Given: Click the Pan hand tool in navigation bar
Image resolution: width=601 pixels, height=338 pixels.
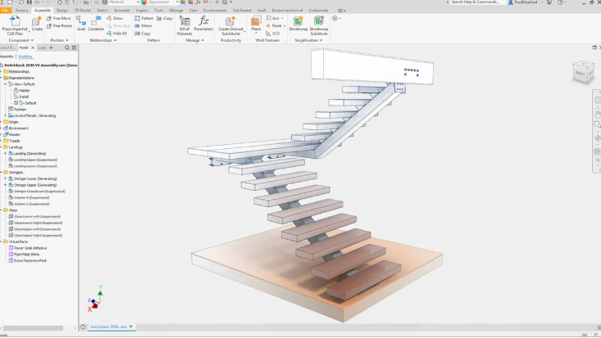Looking at the screenshot, I should [597, 115].
